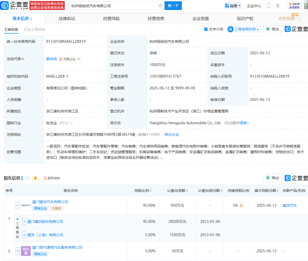
Task: Select 28500万元 contribution cell
Action: click(x=178, y=222)
